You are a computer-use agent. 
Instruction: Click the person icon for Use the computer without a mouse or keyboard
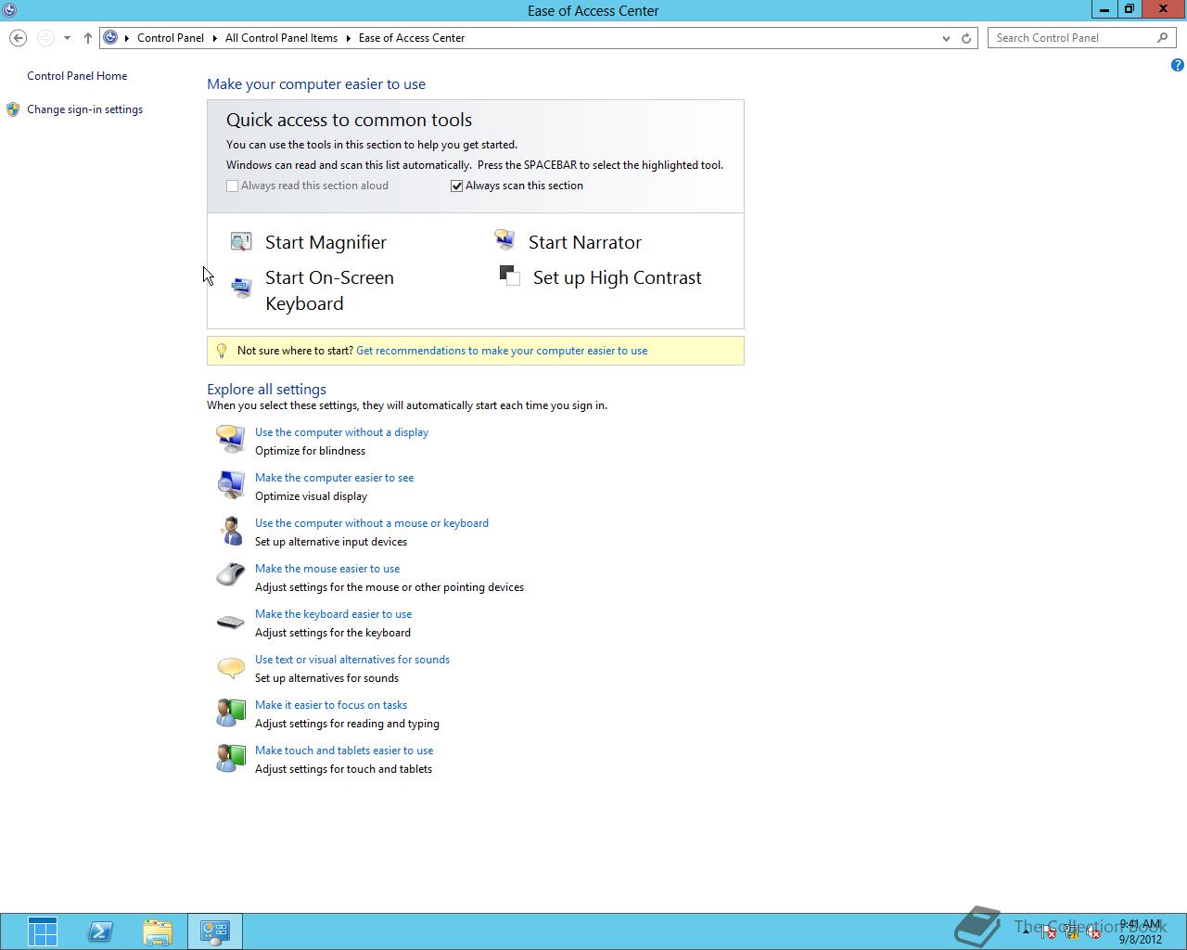point(230,530)
